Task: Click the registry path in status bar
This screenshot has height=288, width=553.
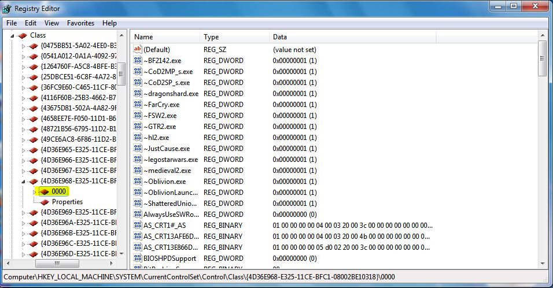Action: click(x=199, y=277)
